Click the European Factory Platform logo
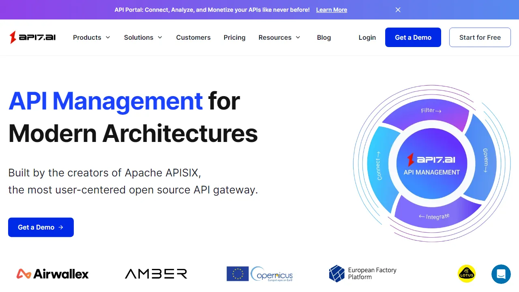Screen dimensions: 519x292 (x=362, y=273)
